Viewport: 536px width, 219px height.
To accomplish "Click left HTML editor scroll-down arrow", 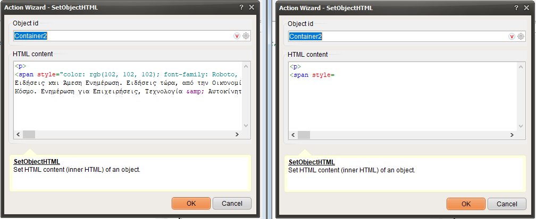I will [246, 126].
